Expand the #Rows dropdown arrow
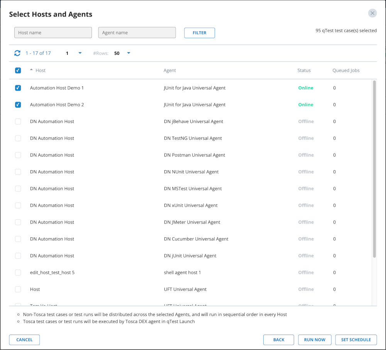386x350 pixels. coord(129,53)
